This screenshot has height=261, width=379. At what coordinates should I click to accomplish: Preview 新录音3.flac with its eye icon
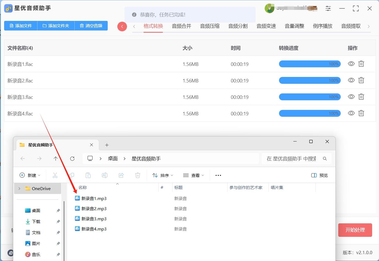coord(351,97)
